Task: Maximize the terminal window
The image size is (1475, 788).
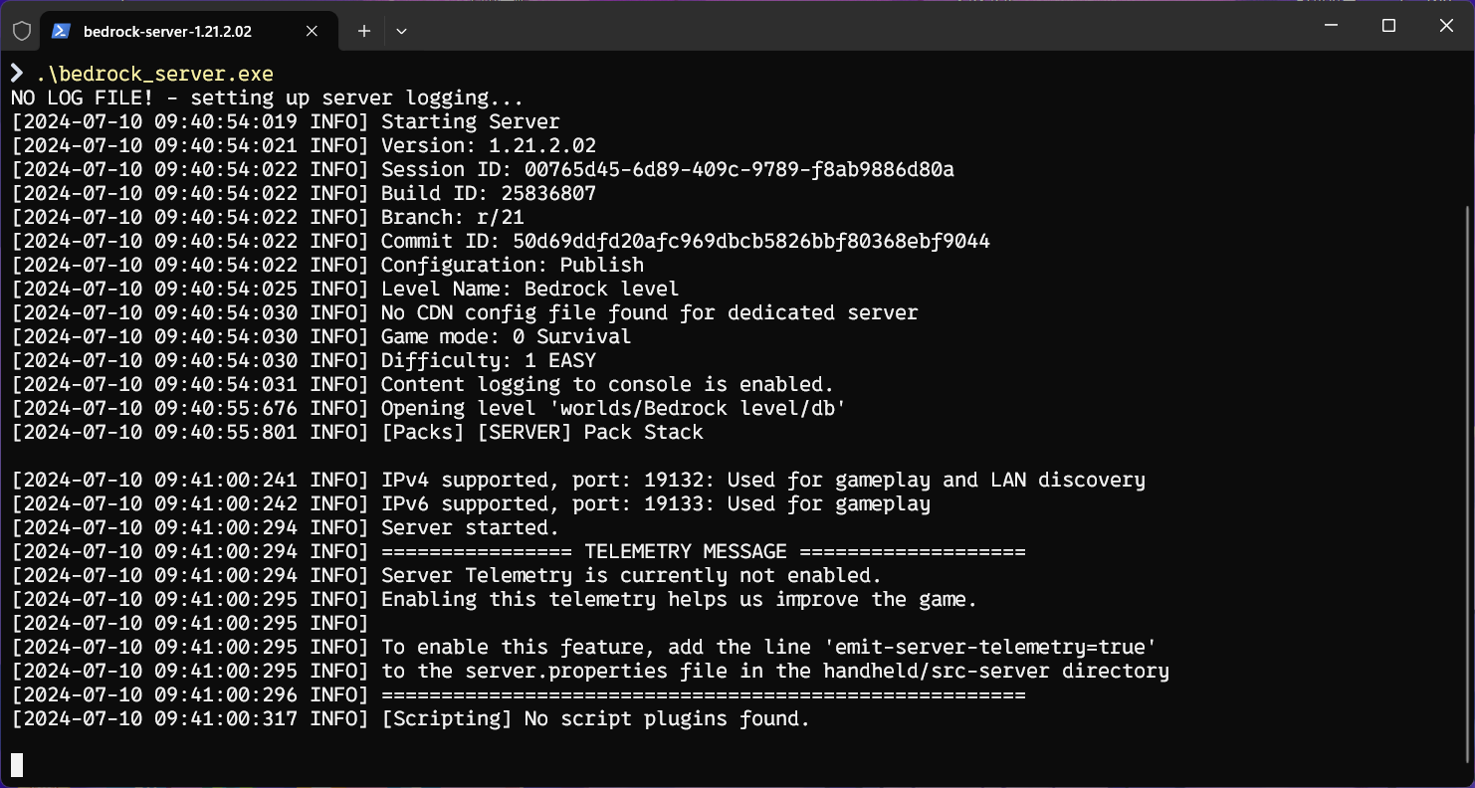Action: [1388, 26]
